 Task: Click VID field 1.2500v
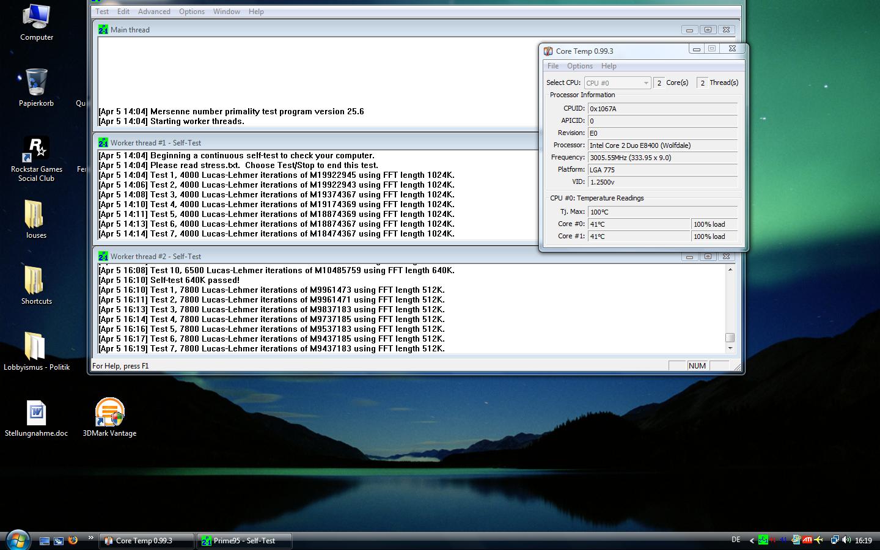coord(662,182)
